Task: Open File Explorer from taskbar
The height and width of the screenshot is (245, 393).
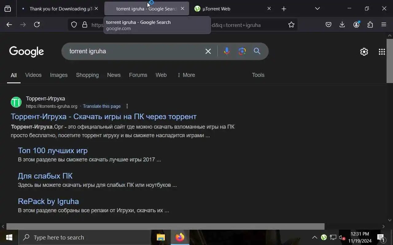Action: click(161, 237)
